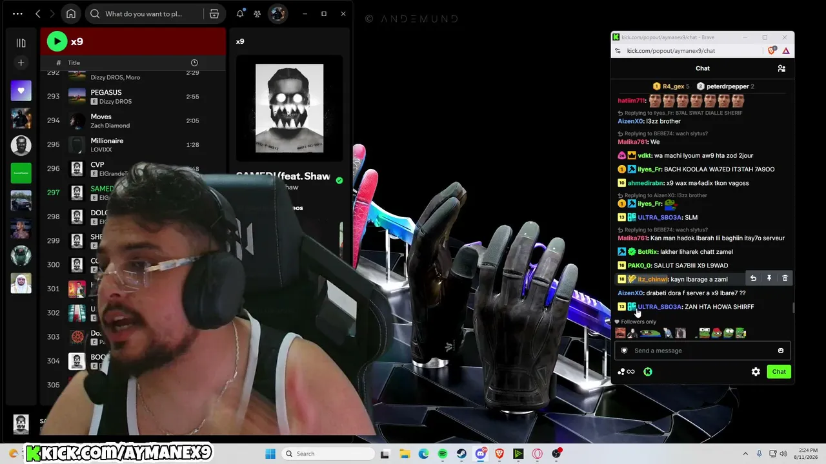This screenshot has height=464, width=826.
Task: Open Spotify notifications bell
Action: coord(240,14)
